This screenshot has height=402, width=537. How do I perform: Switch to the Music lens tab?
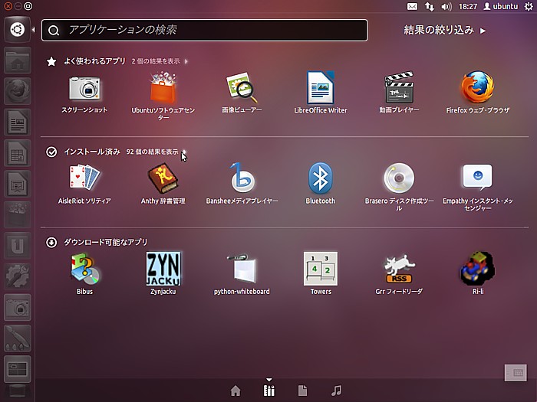pyautogui.click(x=337, y=391)
